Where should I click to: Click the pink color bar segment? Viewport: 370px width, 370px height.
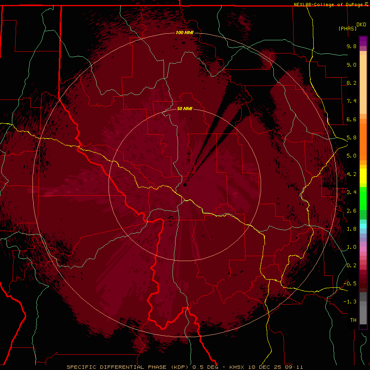363,249
